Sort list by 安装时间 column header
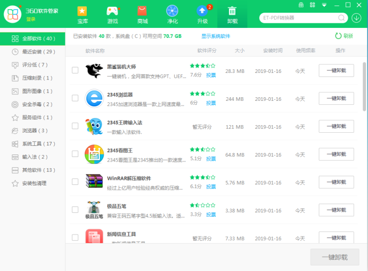Image resolution: width=368 pixels, height=271 pixels. [x=273, y=51]
